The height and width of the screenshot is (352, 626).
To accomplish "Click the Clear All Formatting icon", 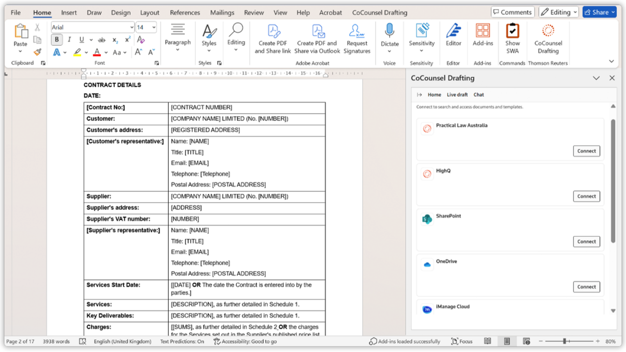I will tap(141, 40).
